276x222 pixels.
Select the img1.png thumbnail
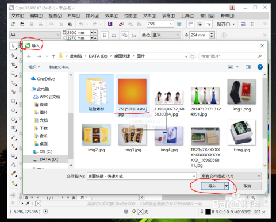click(x=241, y=92)
